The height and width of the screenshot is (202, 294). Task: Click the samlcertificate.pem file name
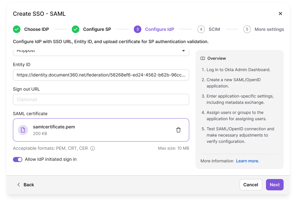(54, 127)
